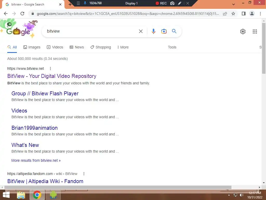
Task: Open BitView - Your Digital Video Repository
Action: (x=52, y=76)
